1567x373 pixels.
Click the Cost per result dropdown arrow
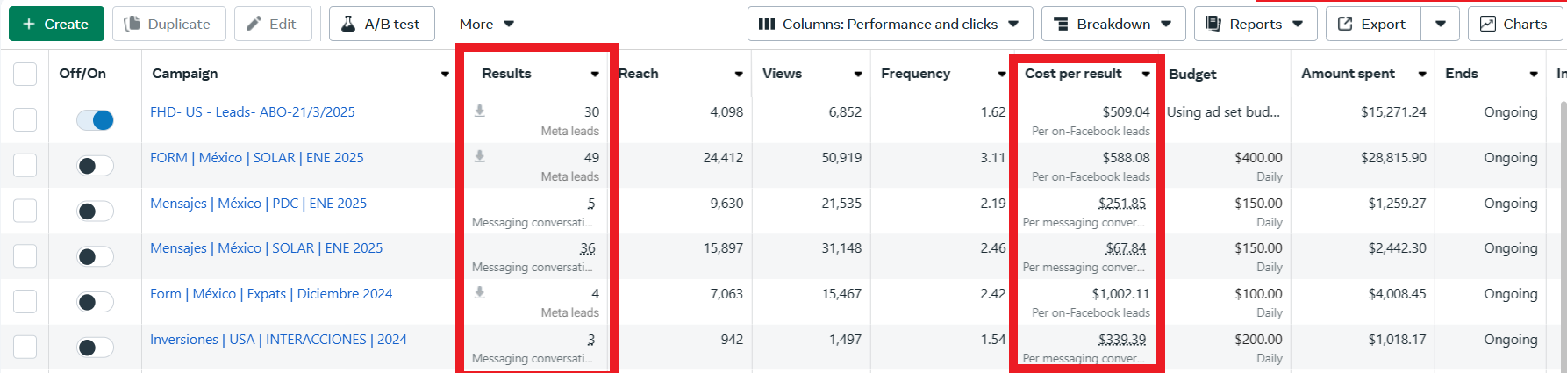pyautogui.click(x=1146, y=74)
